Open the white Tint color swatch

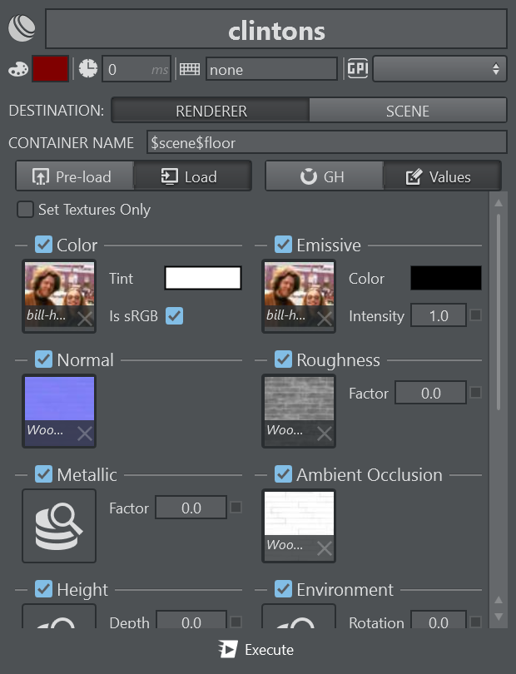[x=203, y=278]
